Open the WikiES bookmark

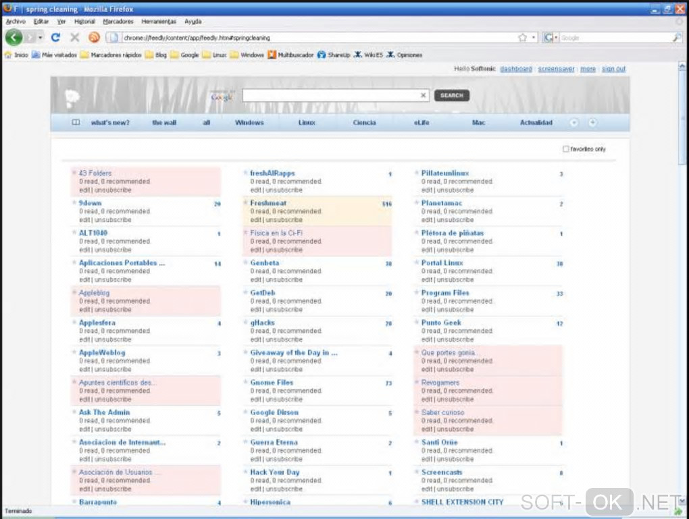tap(368, 55)
